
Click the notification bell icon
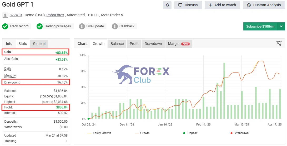pyautogui.click(x=167, y=5)
